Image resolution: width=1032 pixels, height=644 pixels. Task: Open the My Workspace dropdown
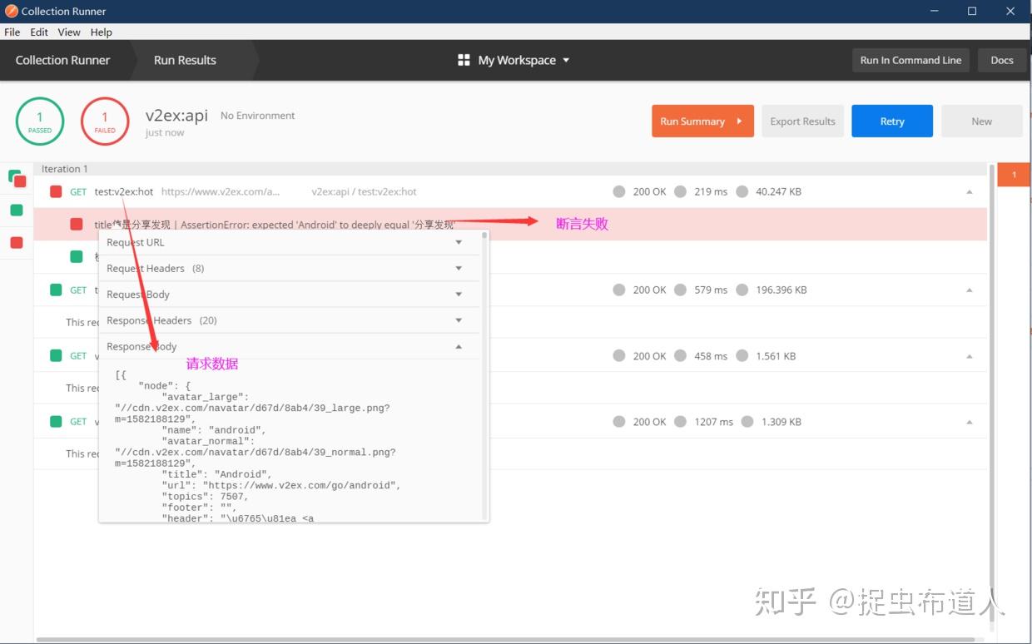[566, 59]
